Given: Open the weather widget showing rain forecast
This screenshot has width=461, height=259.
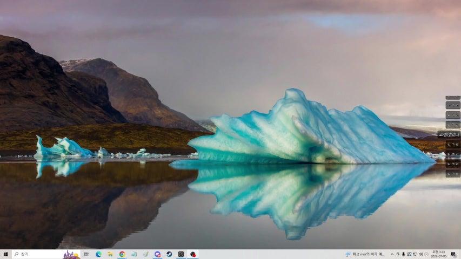Looking at the screenshot, I should coord(365,254).
